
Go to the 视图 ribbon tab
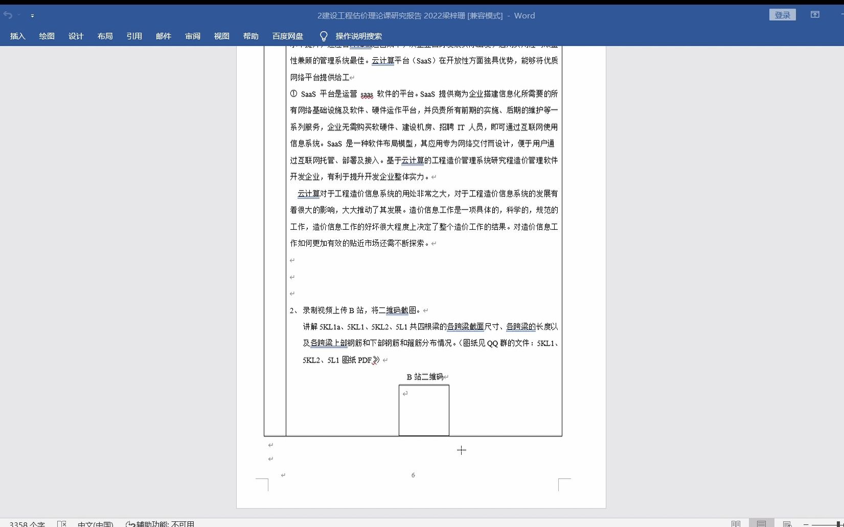[x=221, y=36]
